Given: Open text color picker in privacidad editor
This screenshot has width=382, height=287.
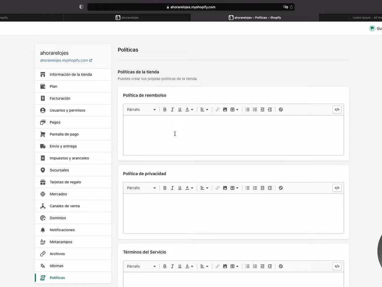Looking at the screenshot, I should (189, 188).
